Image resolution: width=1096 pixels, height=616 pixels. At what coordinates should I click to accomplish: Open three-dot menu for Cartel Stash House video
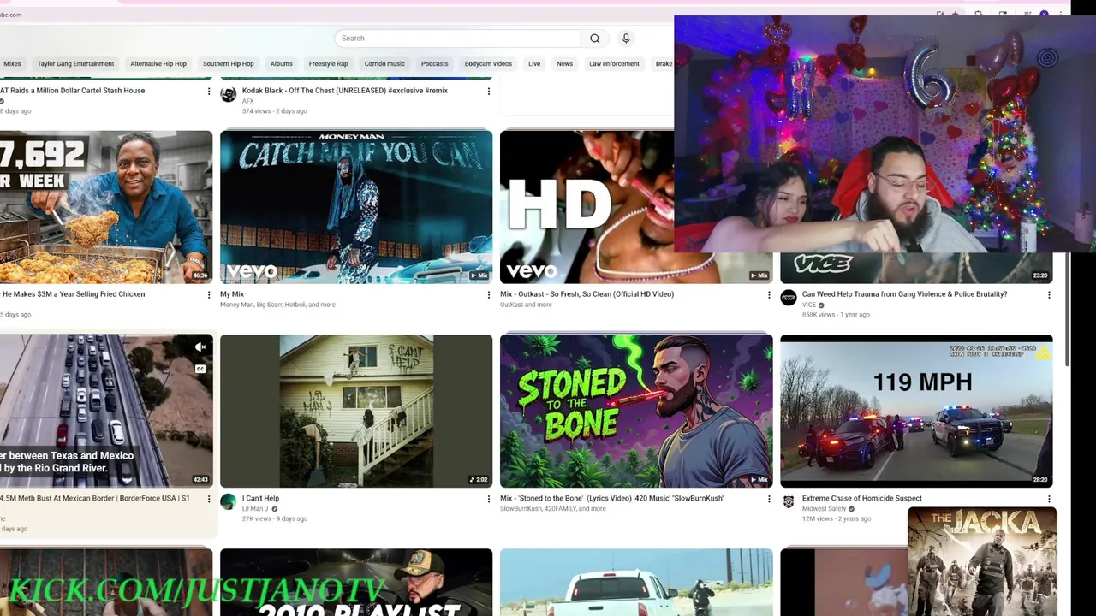pyautogui.click(x=209, y=91)
